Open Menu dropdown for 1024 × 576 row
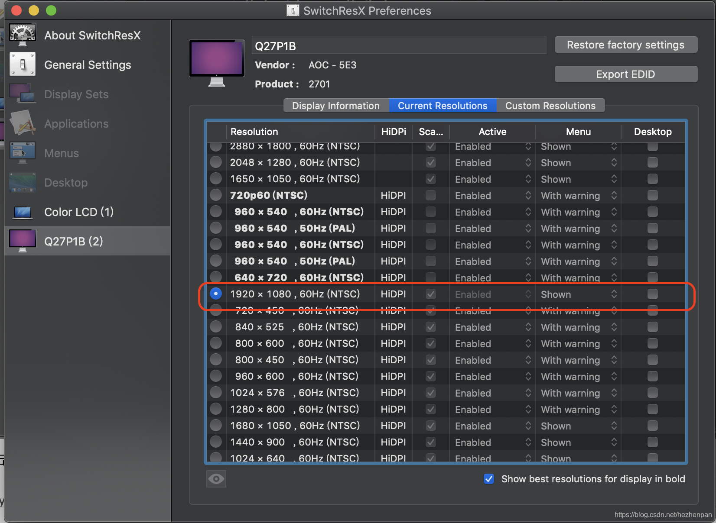716x523 pixels. click(x=579, y=393)
